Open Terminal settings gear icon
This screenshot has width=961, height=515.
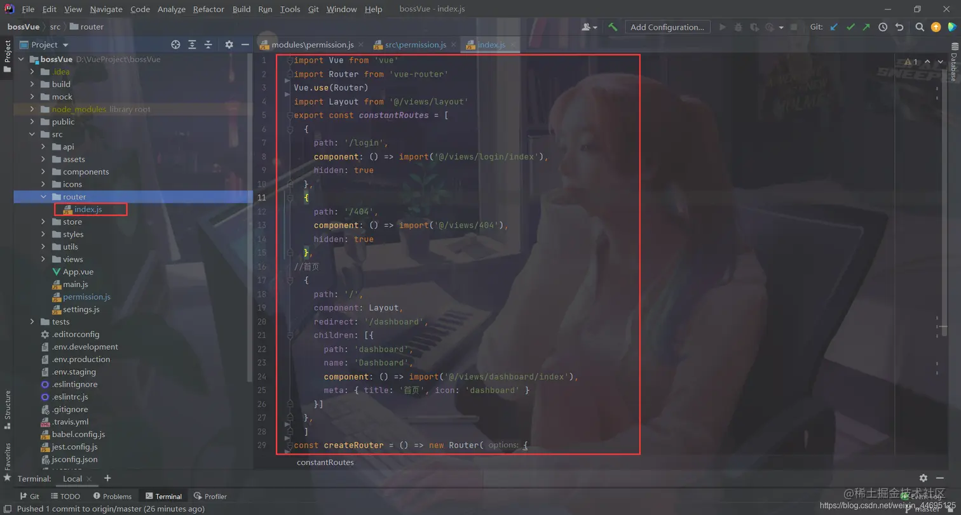pos(924,478)
